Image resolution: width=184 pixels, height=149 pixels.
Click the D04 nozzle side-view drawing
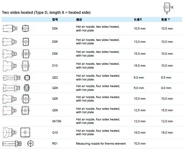pyautogui.click(x=10, y=28)
